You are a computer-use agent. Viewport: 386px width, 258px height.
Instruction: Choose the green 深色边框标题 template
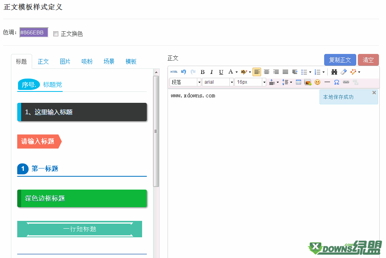[82, 199]
